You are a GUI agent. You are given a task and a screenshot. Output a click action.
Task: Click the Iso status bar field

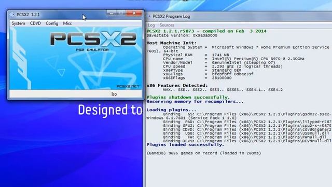[114, 94]
